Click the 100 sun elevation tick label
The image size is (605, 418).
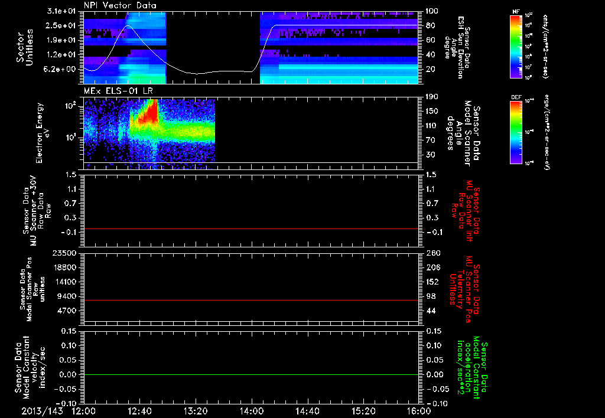pyautogui.click(x=432, y=11)
